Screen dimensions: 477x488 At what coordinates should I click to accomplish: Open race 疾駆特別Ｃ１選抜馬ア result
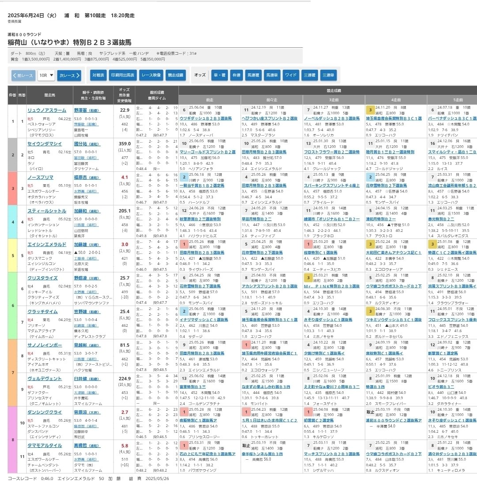[198, 420]
